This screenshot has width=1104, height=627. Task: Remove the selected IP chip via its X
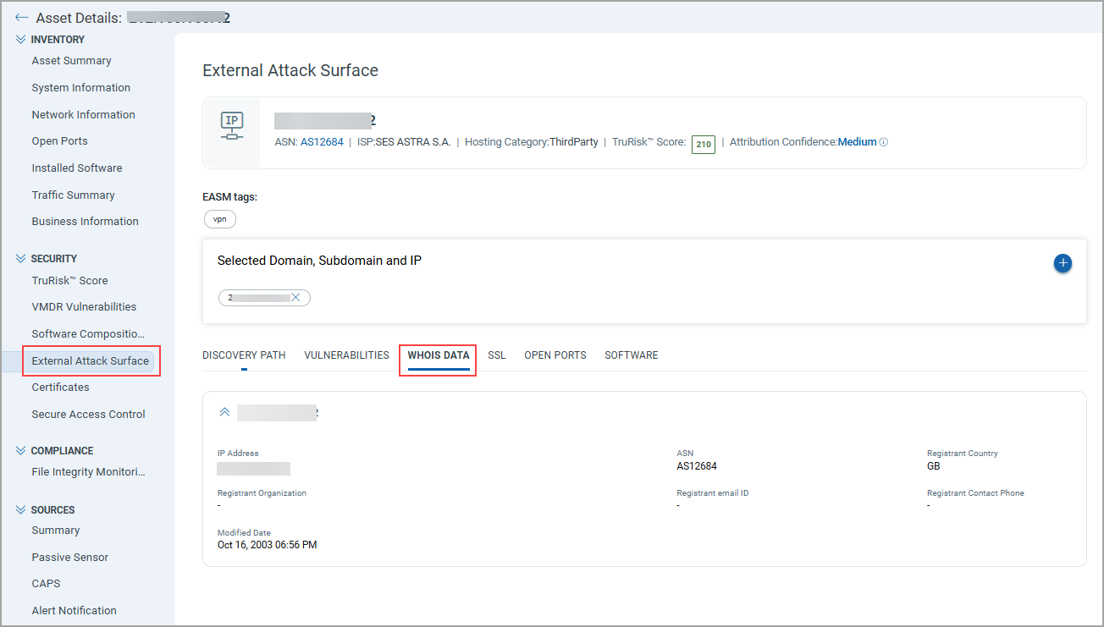(296, 297)
